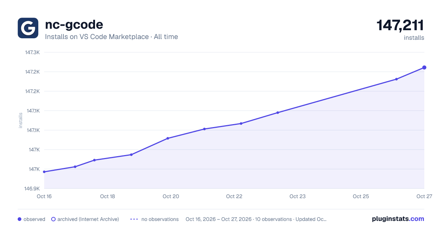Click the Oct 16 x-axis label

44,196
